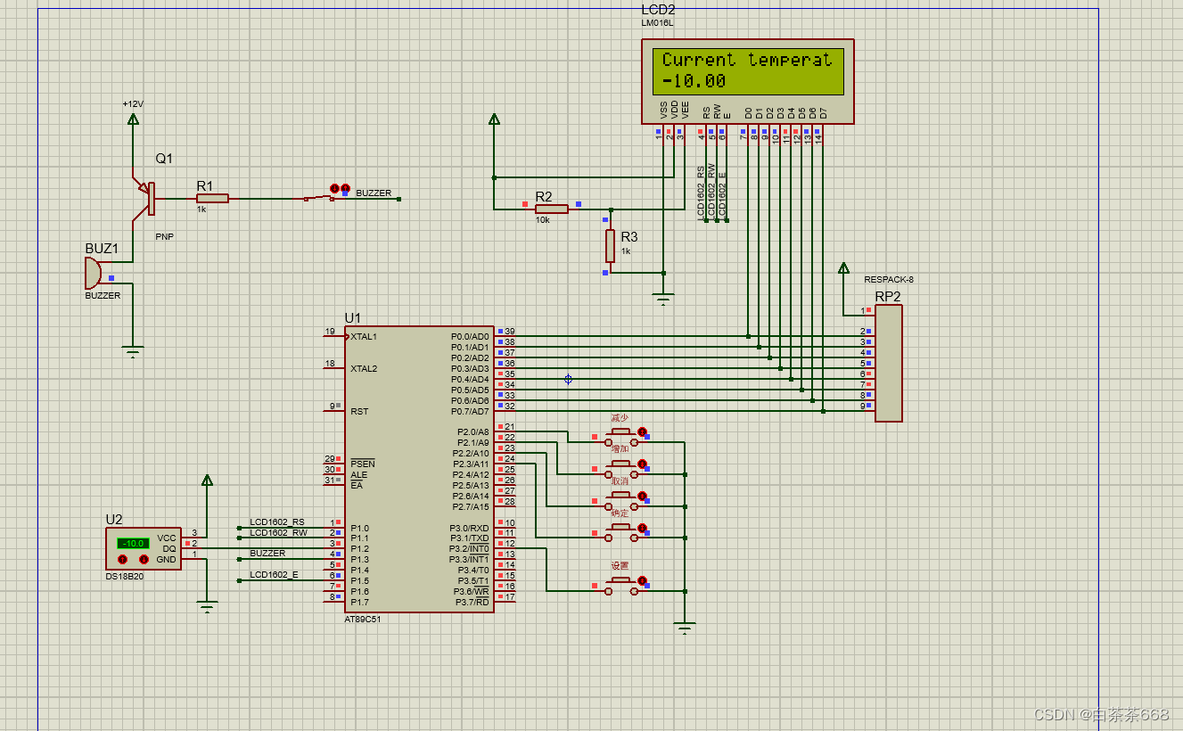Select the RP2 RESPACK-8 resistor pack
The width and height of the screenshot is (1183, 731).
tap(888, 363)
